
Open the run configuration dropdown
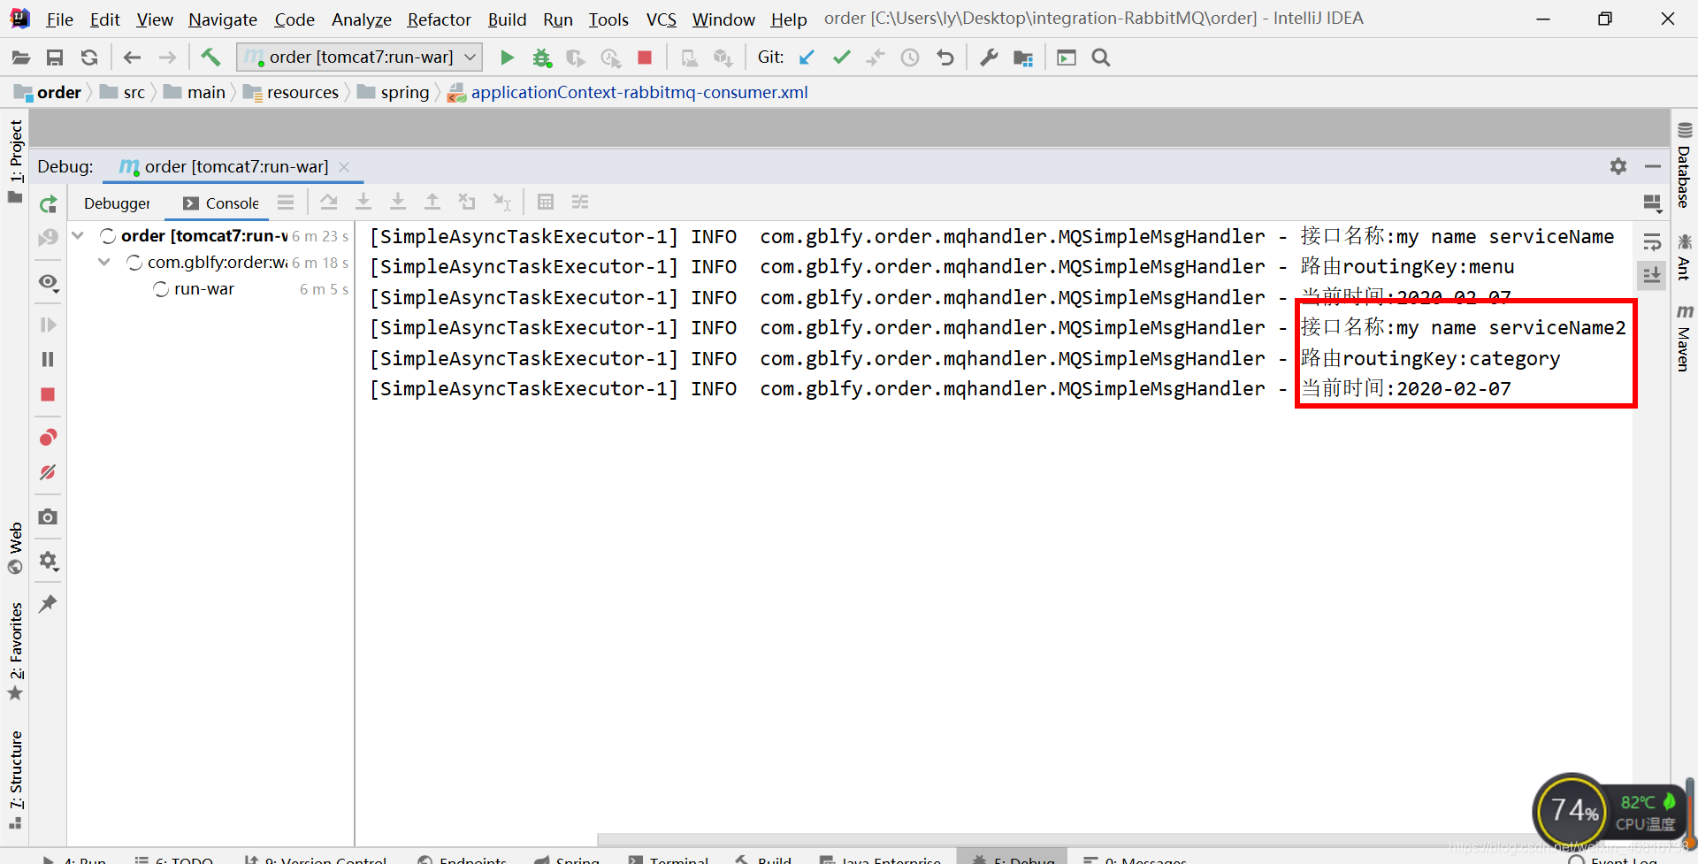360,57
